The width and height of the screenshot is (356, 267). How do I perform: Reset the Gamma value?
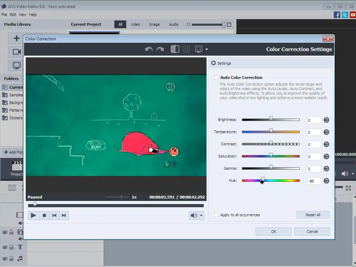pos(326,169)
